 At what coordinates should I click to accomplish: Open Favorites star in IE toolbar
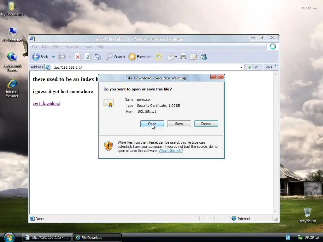[x=132, y=57]
